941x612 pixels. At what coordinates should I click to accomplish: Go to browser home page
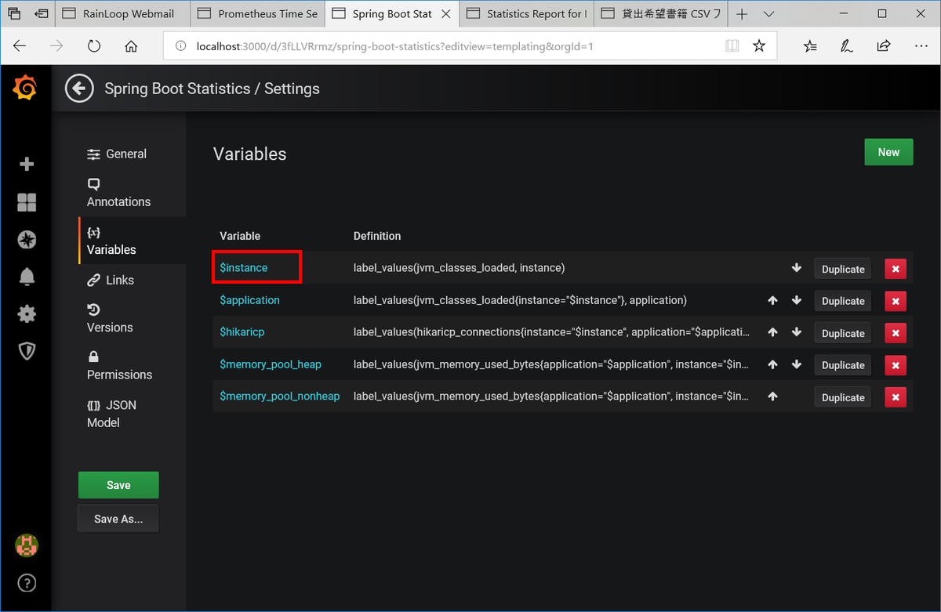tap(131, 46)
